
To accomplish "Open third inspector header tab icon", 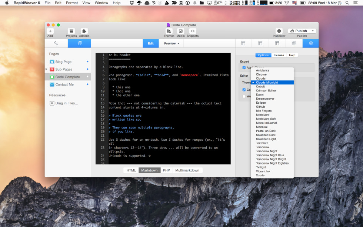I will (x=277, y=43).
